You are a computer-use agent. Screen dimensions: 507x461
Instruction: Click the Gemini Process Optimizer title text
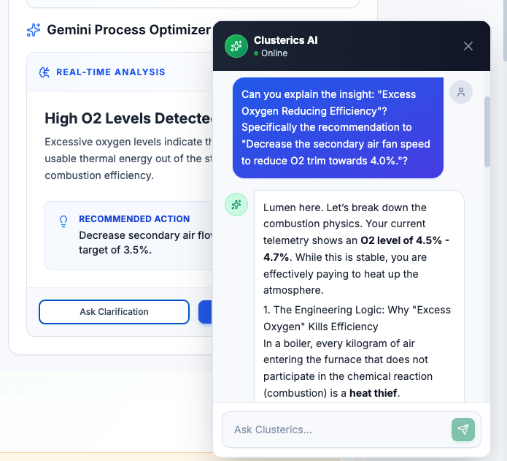tap(128, 30)
